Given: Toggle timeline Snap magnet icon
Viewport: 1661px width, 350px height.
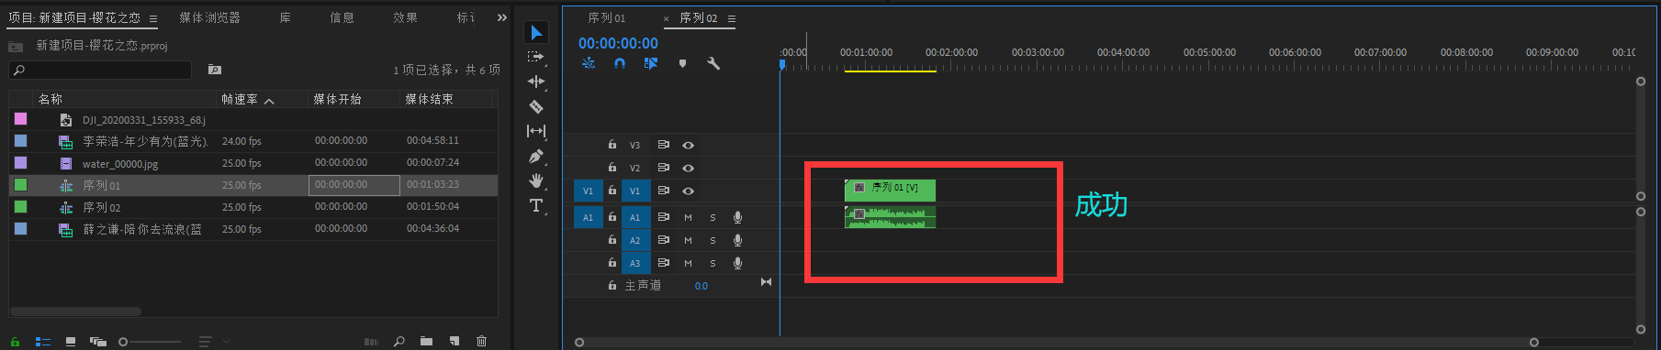Looking at the screenshot, I should tap(620, 63).
